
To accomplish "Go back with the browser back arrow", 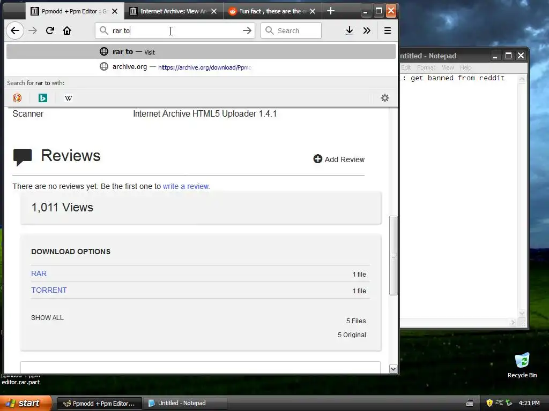I will pyautogui.click(x=15, y=31).
